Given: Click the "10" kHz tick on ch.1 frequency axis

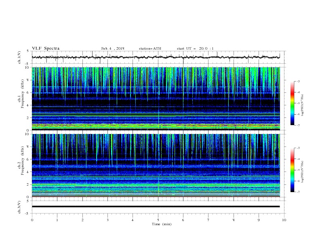Looking at the screenshot, I should pos(27,67).
